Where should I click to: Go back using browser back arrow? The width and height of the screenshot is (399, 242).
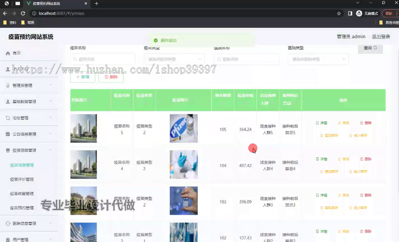(5, 13)
